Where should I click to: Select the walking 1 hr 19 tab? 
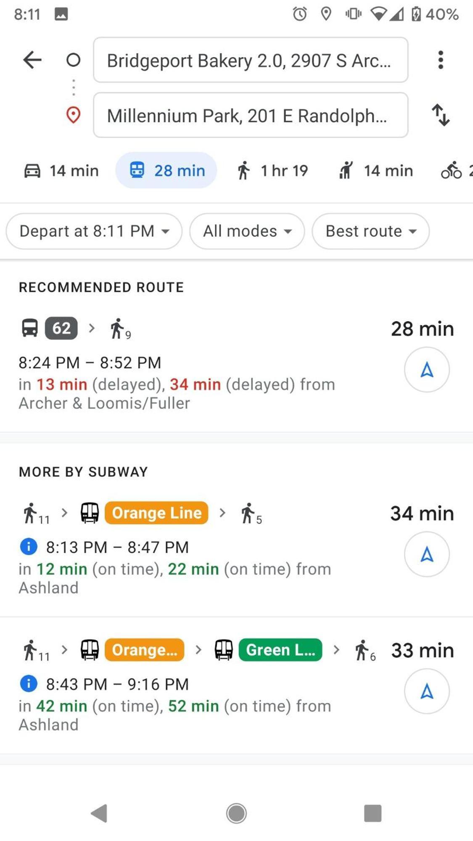click(x=272, y=170)
